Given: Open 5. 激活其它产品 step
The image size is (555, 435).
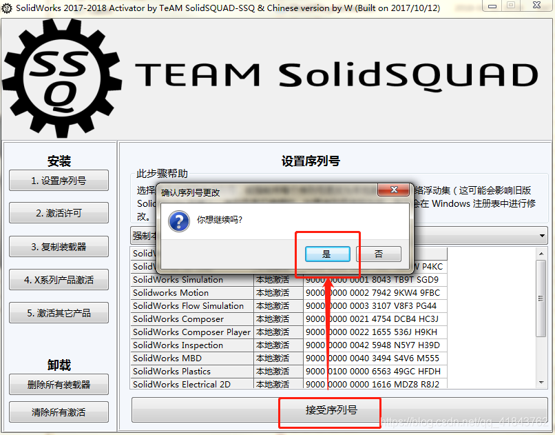Looking at the screenshot, I should click(x=59, y=313).
